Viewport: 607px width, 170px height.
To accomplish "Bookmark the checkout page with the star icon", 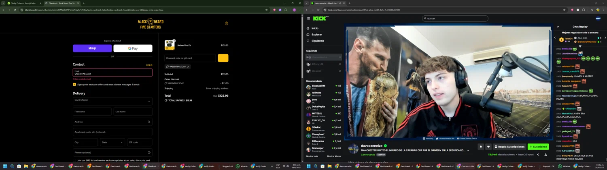I will click(x=266, y=10).
